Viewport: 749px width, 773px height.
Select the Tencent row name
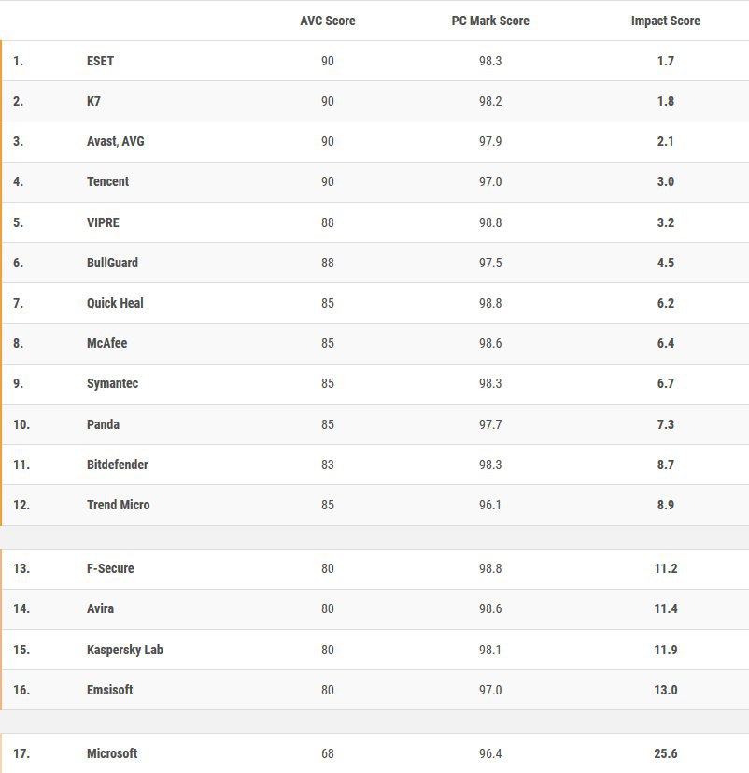[107, 182]
